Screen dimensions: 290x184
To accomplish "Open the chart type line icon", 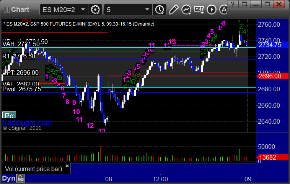I will (x=186, y=10).
